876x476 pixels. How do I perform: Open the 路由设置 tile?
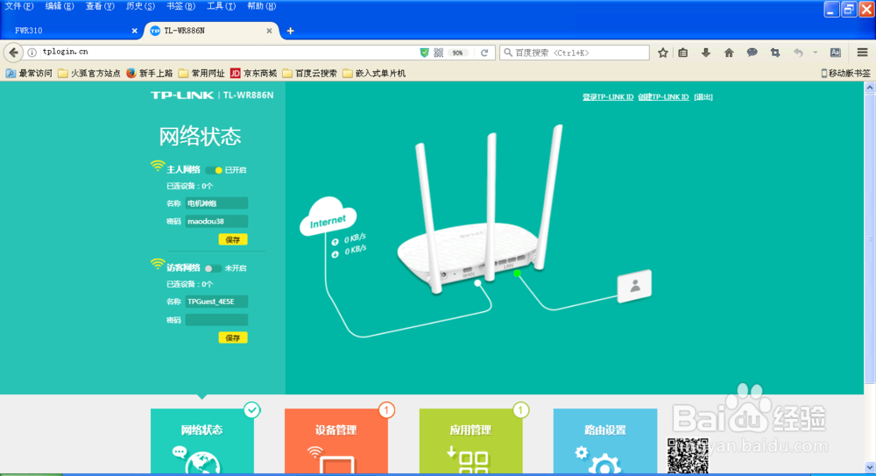pos(605,441)
